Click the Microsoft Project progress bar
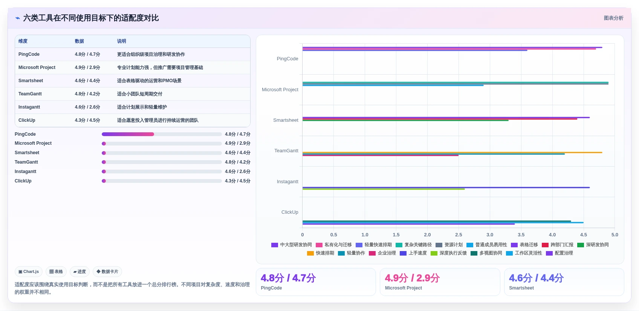The height and width of the screenshot is (311, 639). pyautogui.click(x=162, y=144)
